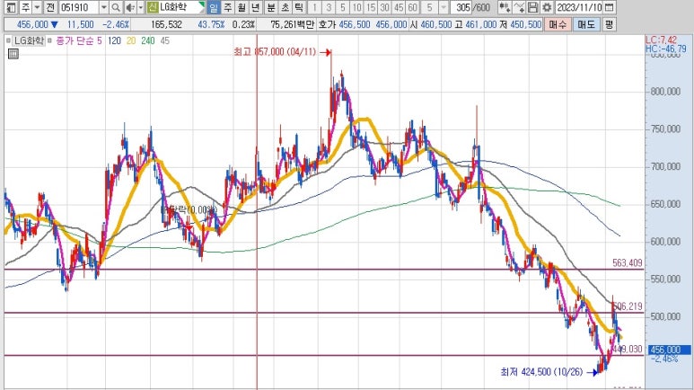Open the stock code history dropdown

[x=104, y=7]
